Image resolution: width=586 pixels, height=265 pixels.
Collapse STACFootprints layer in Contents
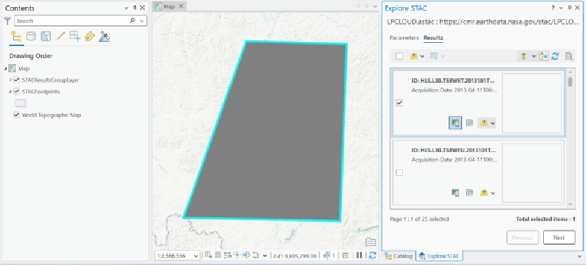[x=11, y=91]
